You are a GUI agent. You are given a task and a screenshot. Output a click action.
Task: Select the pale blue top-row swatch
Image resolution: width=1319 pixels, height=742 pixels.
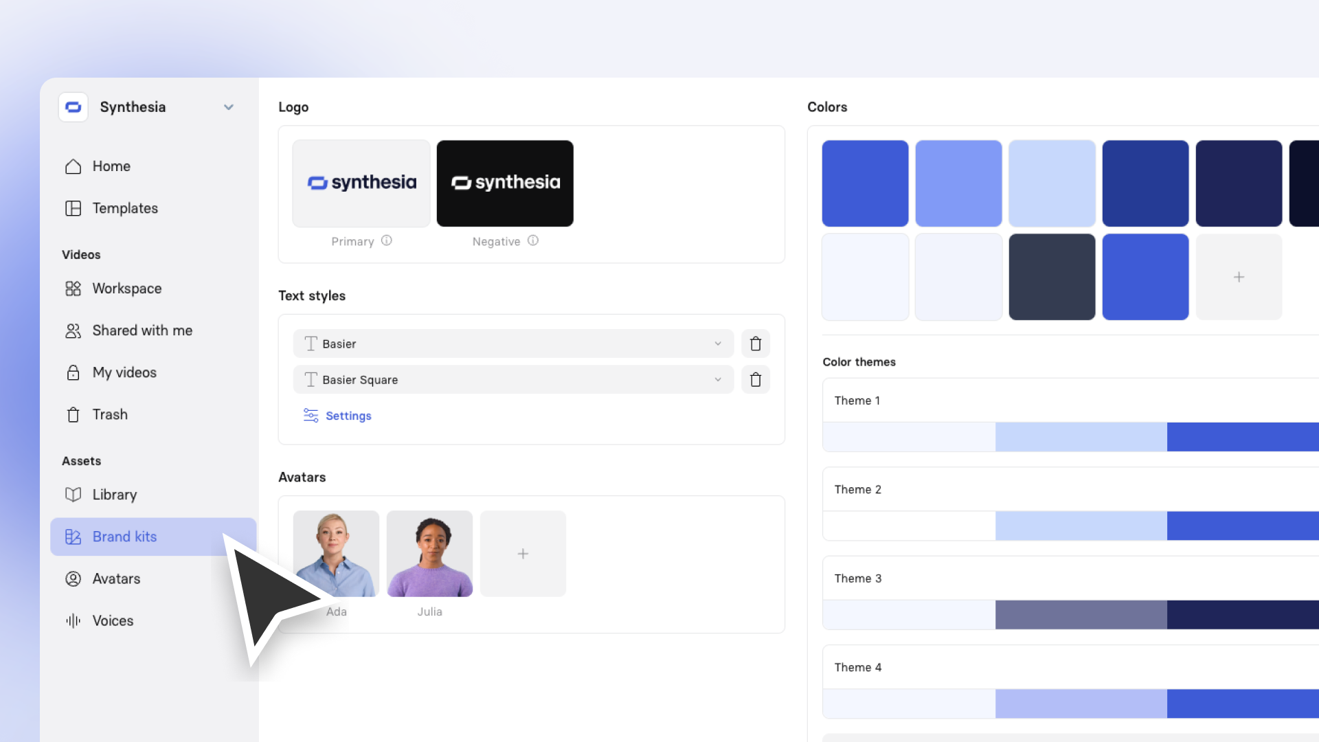[1052, 183]
